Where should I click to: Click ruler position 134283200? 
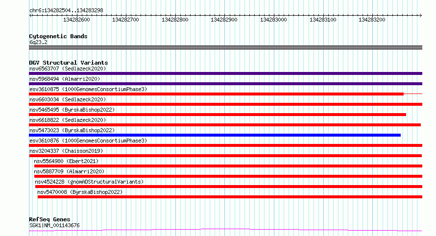click(x=372, y=20)
